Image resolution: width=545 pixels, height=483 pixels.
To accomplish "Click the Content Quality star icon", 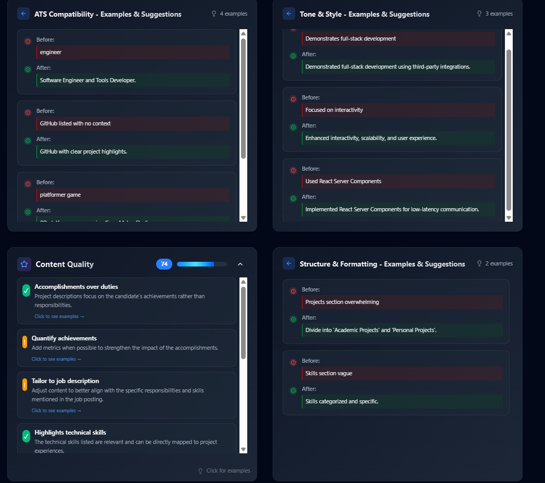I will click(24, 264).
